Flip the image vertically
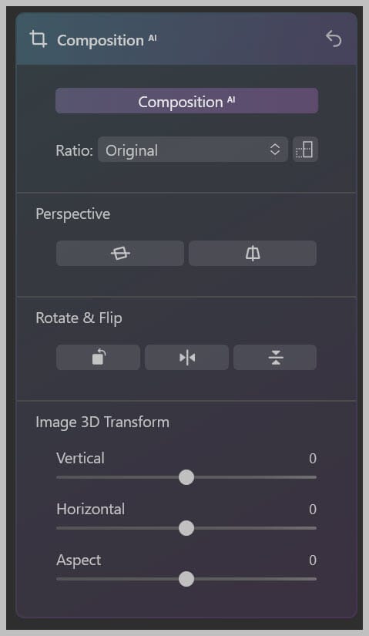This screenshot has height=636, width=369. [275, 358]
